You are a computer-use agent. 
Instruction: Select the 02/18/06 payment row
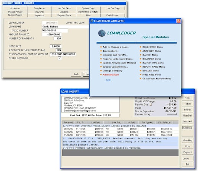point(120,132)
